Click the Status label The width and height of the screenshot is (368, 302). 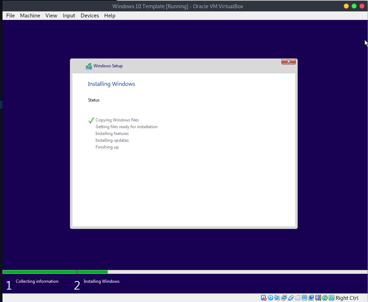click(x=94, y=100)
